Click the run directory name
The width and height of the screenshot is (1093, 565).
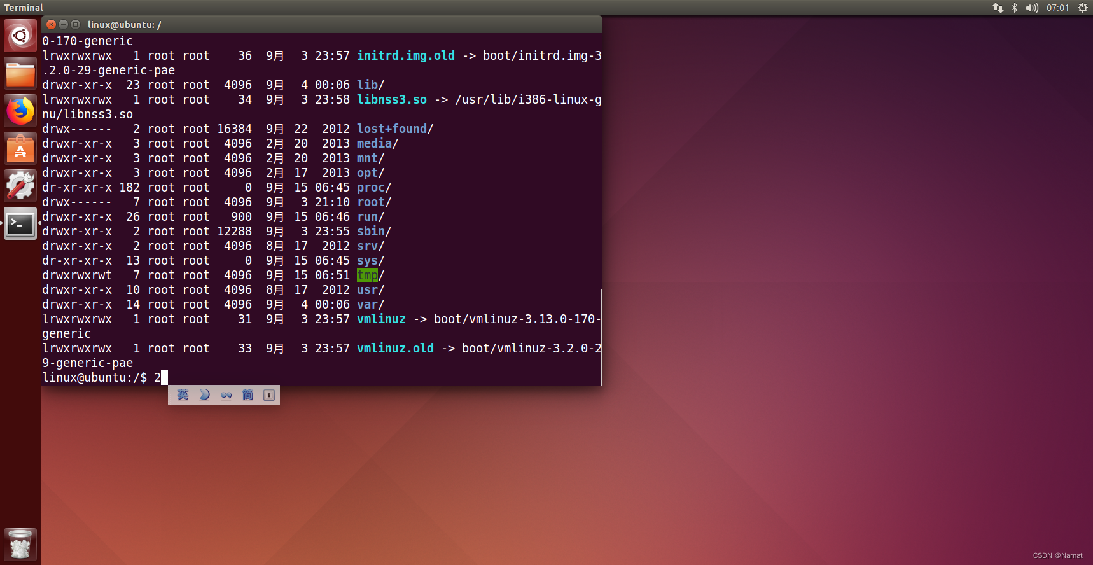(x=367, y=217)
